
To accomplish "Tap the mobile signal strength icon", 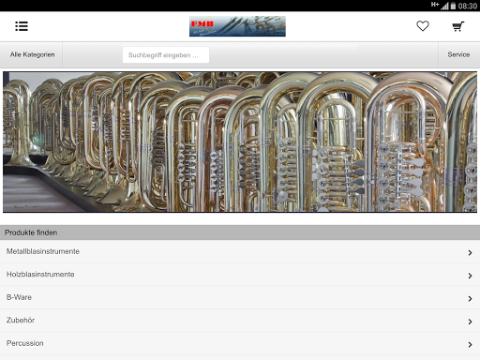I will [445, 6].
